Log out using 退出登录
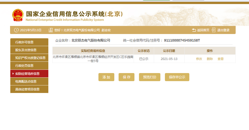The width and height of the screenshot is (249, 130). (x=223, y=30)
